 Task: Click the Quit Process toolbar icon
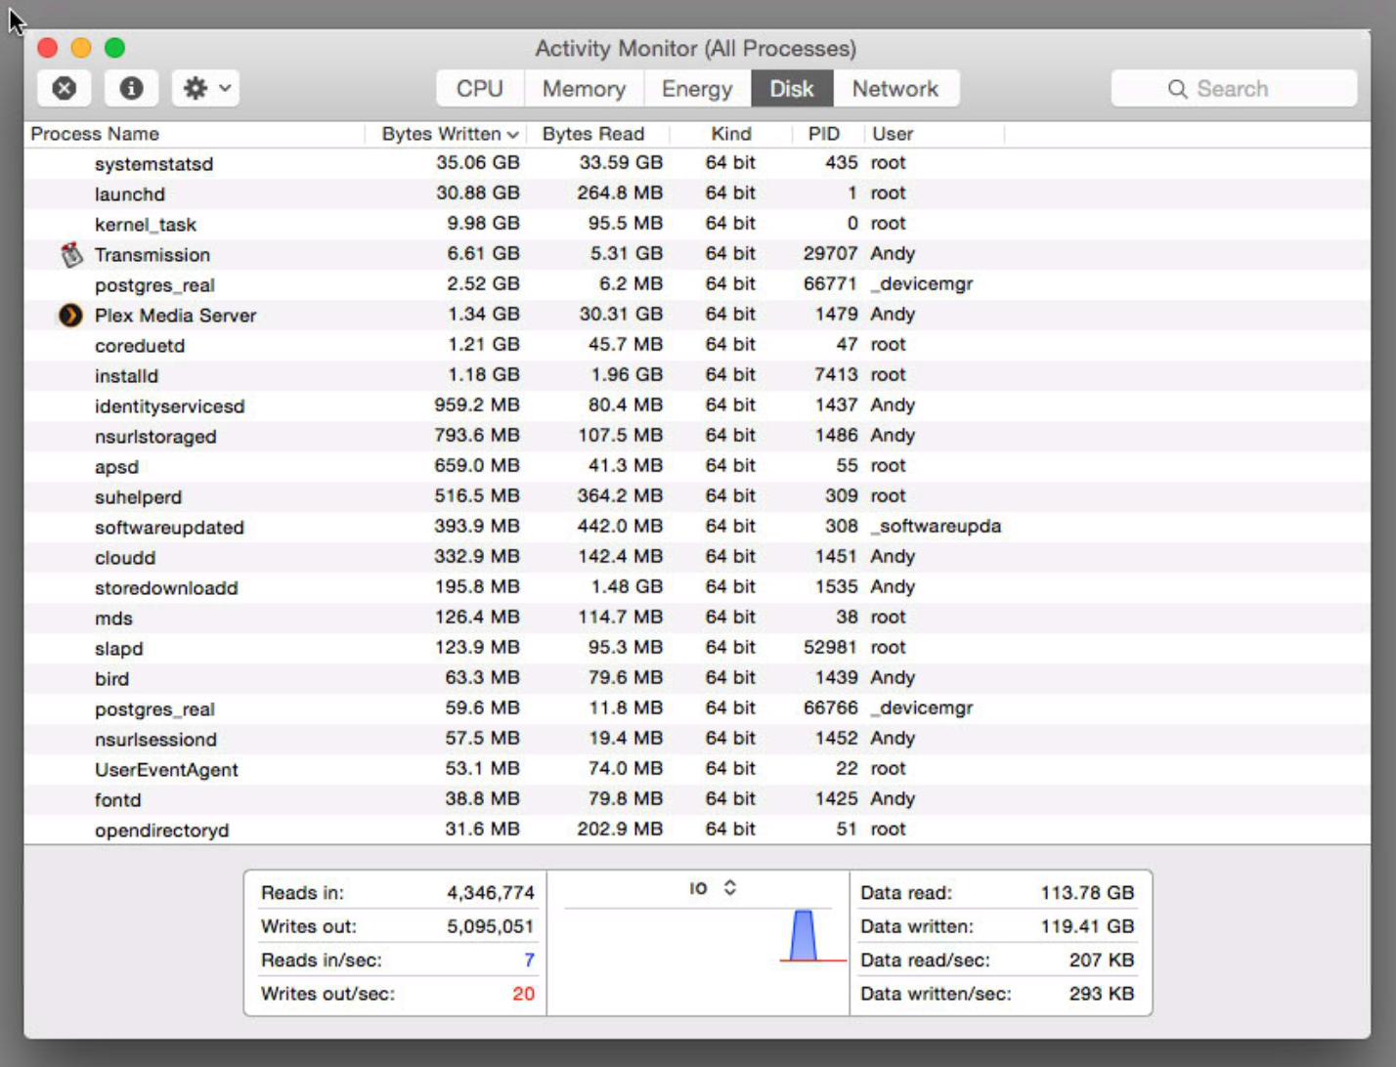point(65,89)
